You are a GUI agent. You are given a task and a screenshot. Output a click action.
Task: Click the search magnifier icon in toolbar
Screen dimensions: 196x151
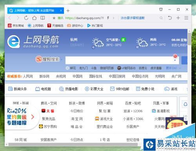coord(161,18)
